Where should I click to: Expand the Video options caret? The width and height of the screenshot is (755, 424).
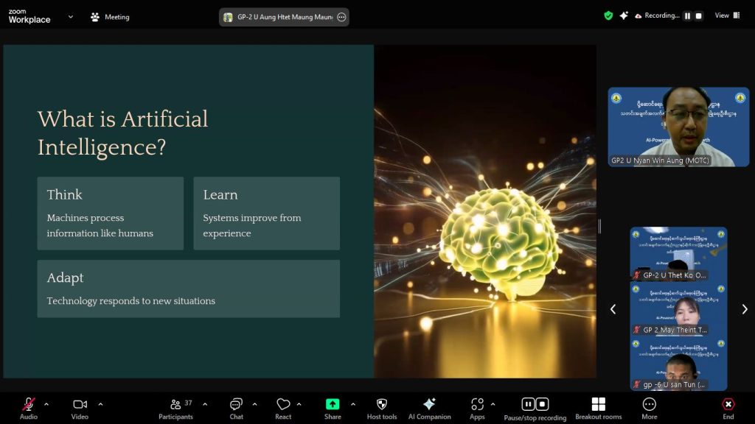pyautogui.click(x=100, y=403)
